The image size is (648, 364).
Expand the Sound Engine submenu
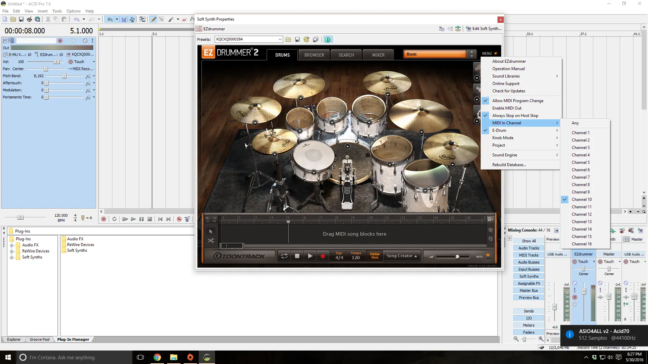521,155
